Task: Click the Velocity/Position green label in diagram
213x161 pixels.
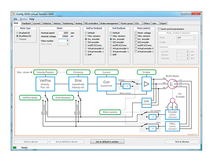Action: [45, 72]
